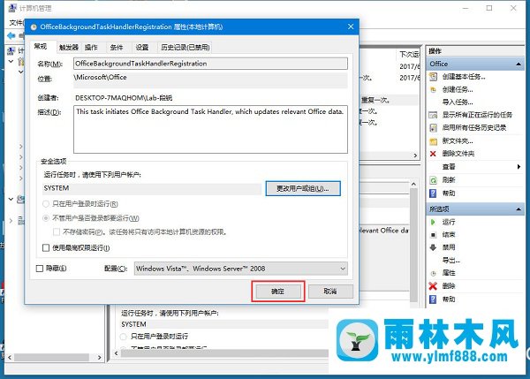Click the red Delete icon (删除) under selected item
The height and width of the screenshot is (379, 530).
point(433,286)
